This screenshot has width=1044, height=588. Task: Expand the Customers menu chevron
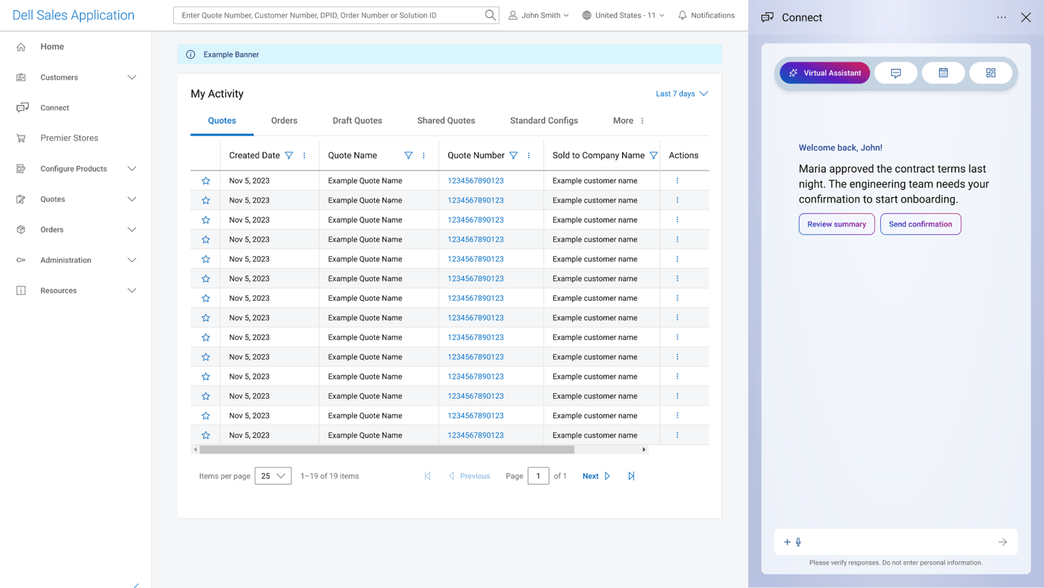pos(132,78)
